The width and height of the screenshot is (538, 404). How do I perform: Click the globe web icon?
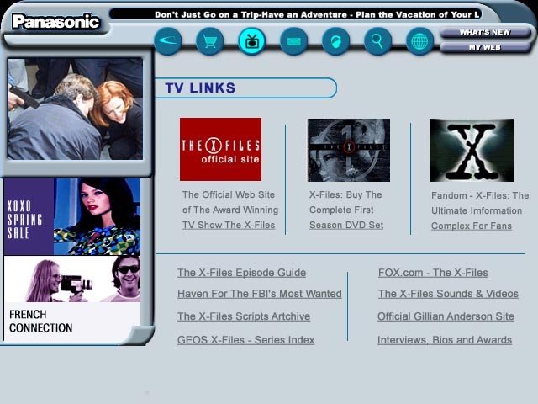pos(419,41)
